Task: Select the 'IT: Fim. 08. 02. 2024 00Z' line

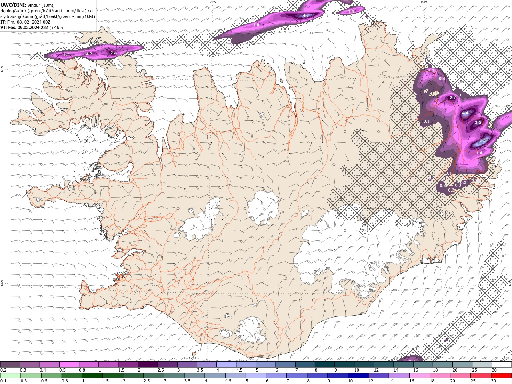Action: 26,22
